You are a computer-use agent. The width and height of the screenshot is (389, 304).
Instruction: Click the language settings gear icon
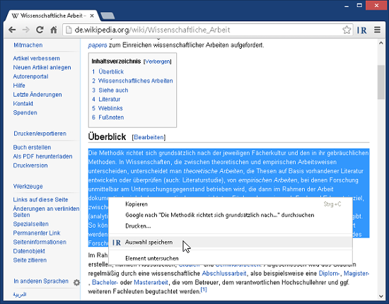(x=76, y=282)
